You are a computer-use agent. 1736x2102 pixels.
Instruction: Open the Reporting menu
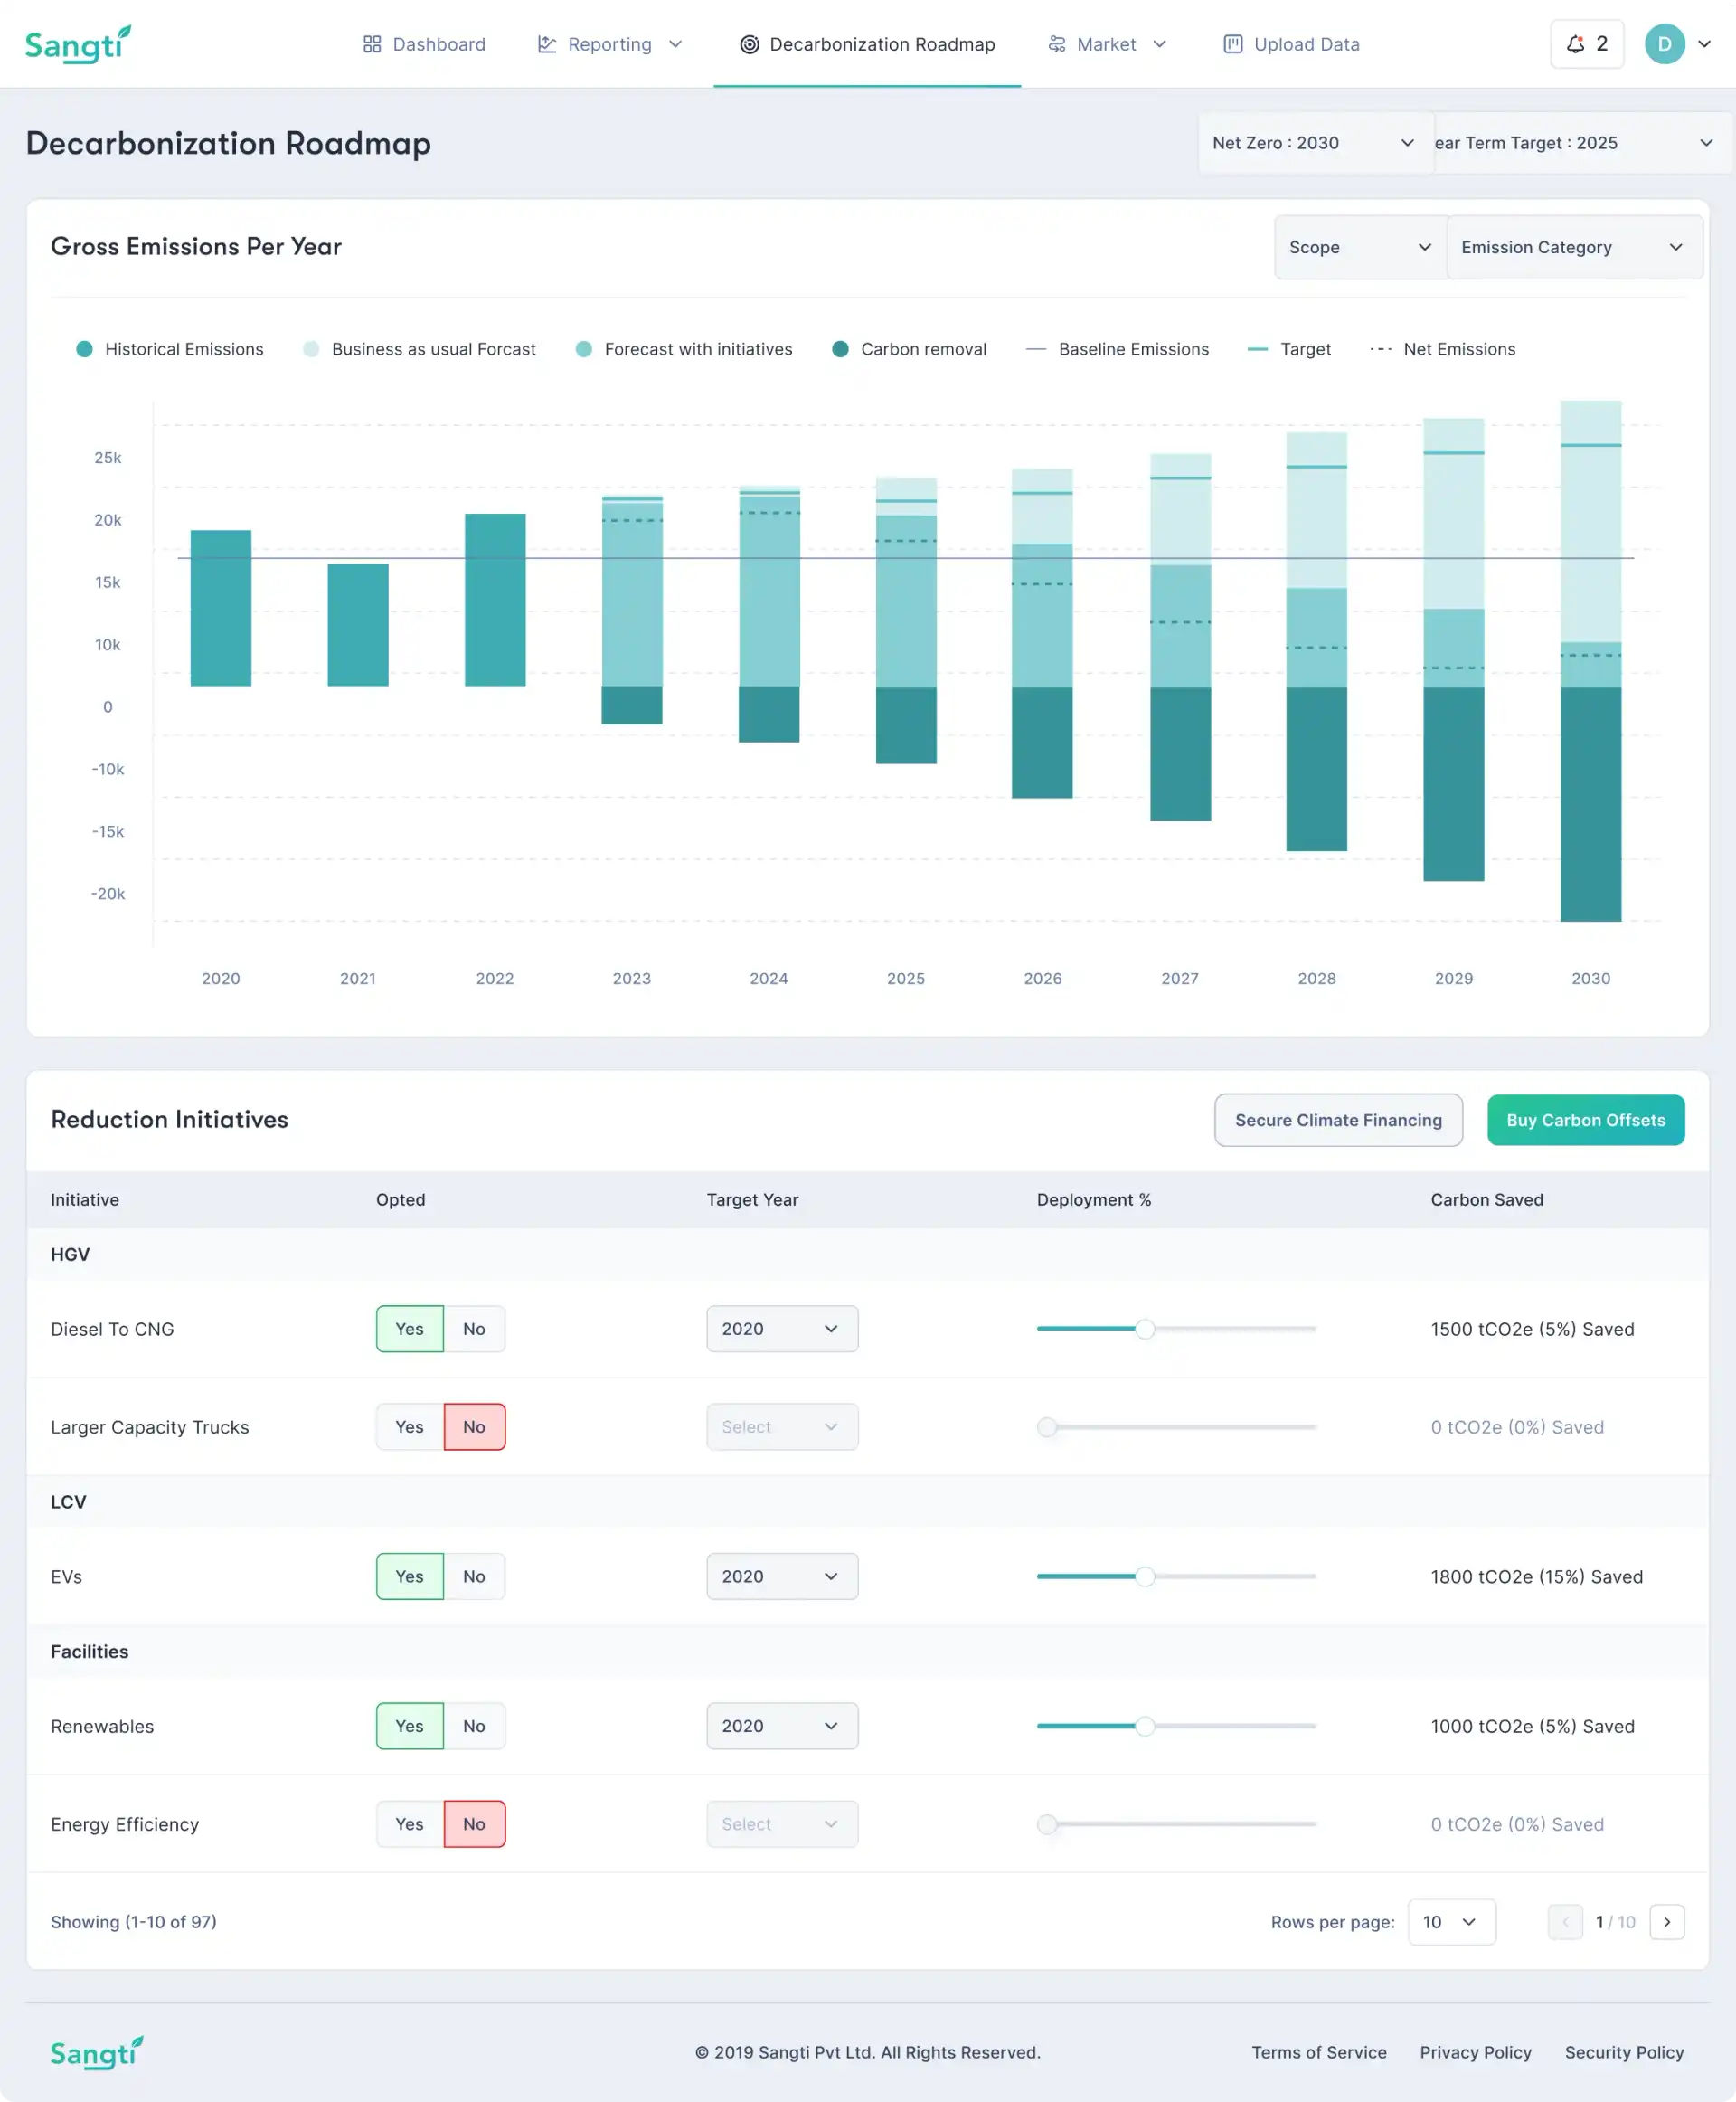point(610,44)
